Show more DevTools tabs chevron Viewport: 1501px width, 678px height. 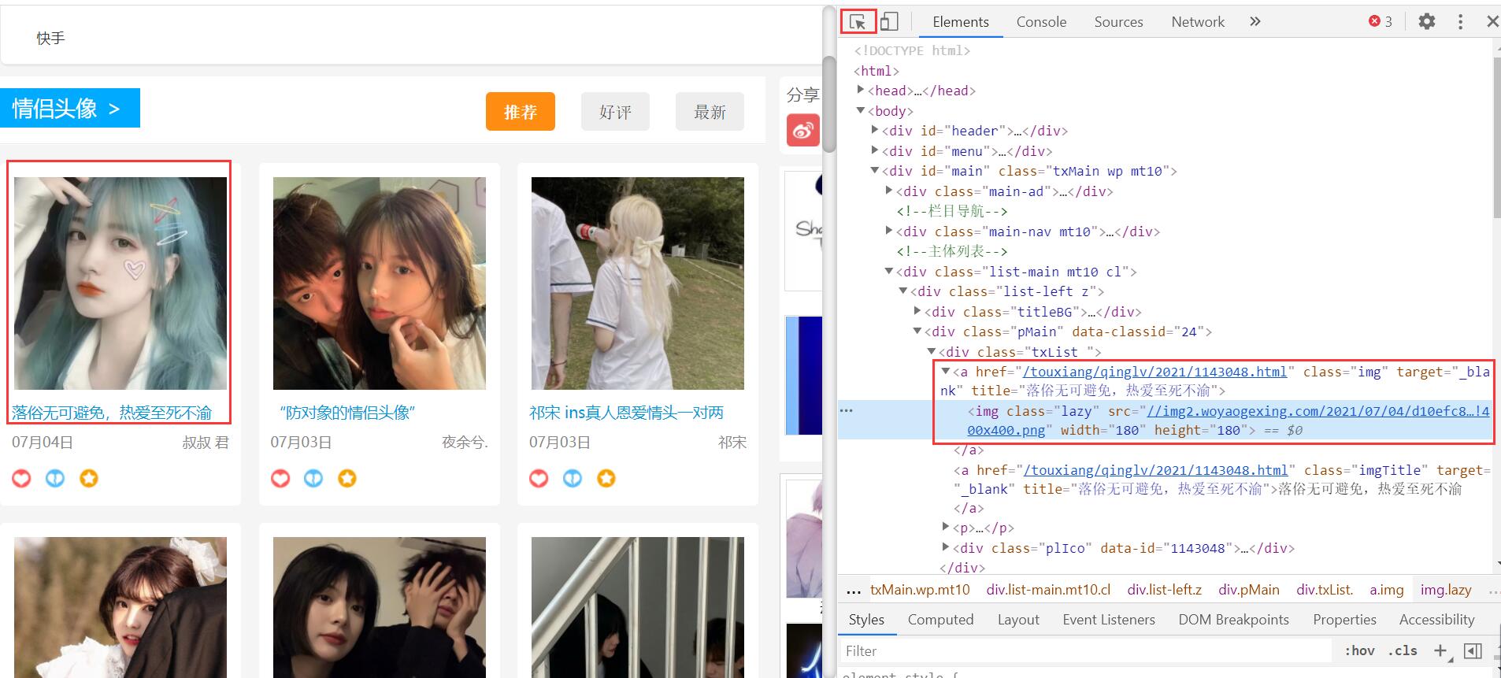pyautogui.click(x=1255, y=22)
